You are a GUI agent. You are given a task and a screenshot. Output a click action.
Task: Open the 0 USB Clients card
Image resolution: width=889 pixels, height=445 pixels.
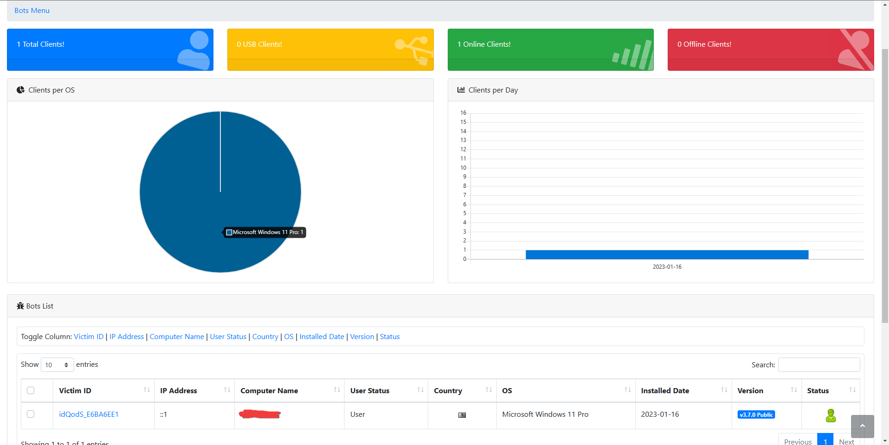click(331, 49)
